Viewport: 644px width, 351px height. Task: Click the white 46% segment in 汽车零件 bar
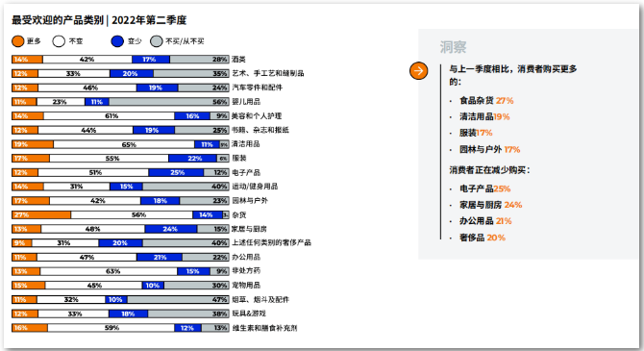(87, 88)
